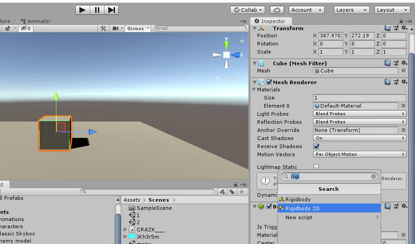Click the Scene search field showing All
The image size is (415, 244).
coord(201,28)
